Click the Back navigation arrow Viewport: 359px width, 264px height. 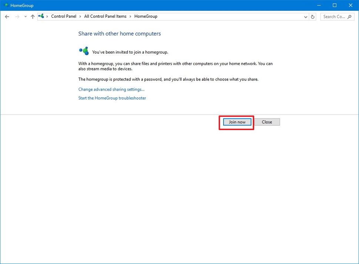(7, 16)
